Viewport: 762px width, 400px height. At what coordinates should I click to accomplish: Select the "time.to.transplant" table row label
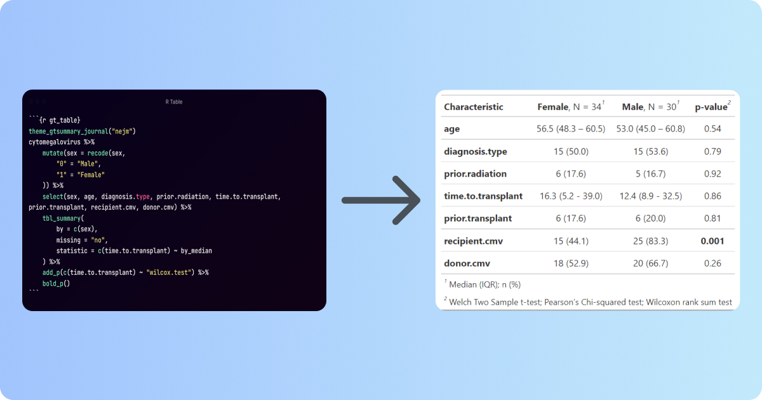483,196
